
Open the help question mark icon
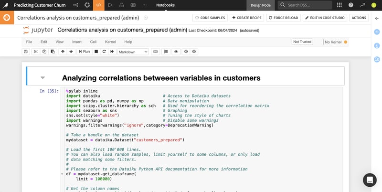point(351,5)
